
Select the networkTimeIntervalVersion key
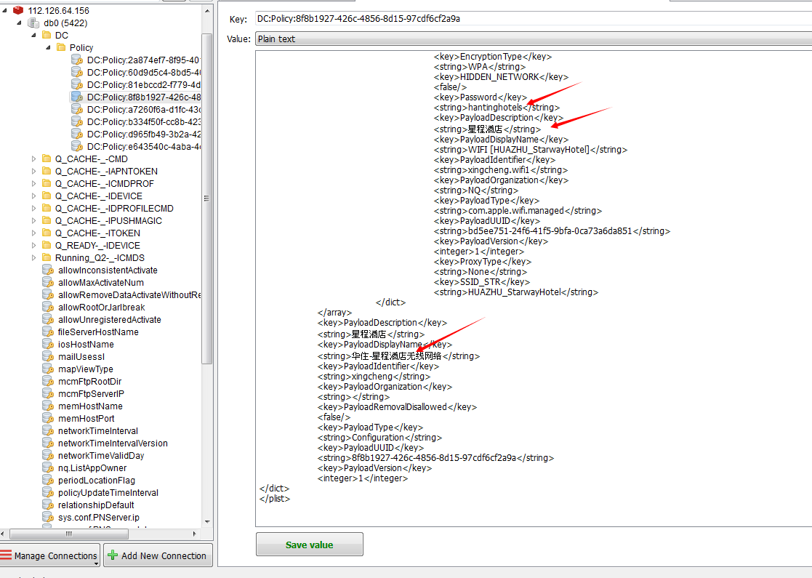point(113,443)
